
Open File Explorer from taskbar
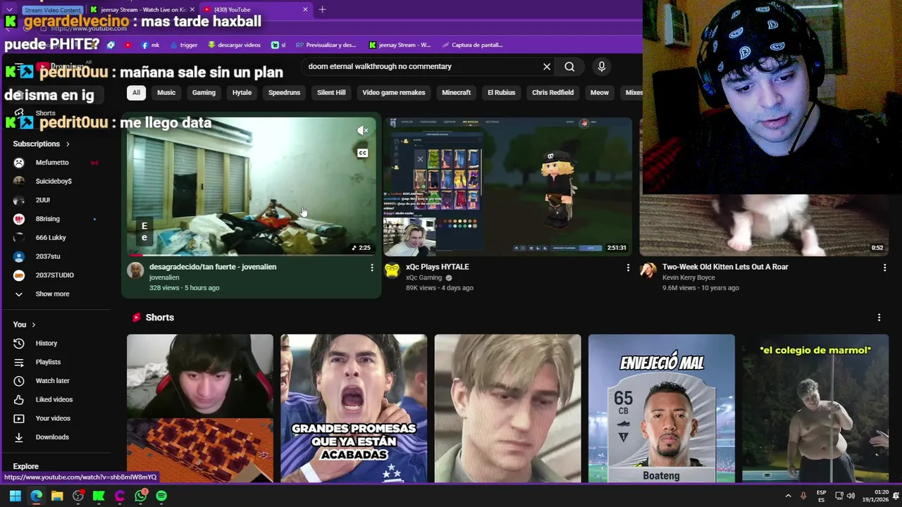click(x=57, y=496)
